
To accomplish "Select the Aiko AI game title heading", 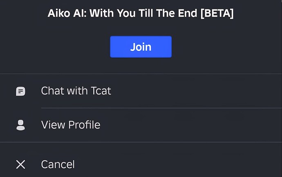I will click(x=141, y=13).
